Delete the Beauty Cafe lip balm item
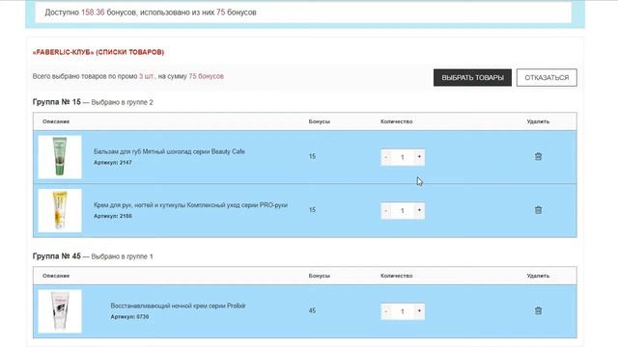618x347 pixels. pos(538,156)
